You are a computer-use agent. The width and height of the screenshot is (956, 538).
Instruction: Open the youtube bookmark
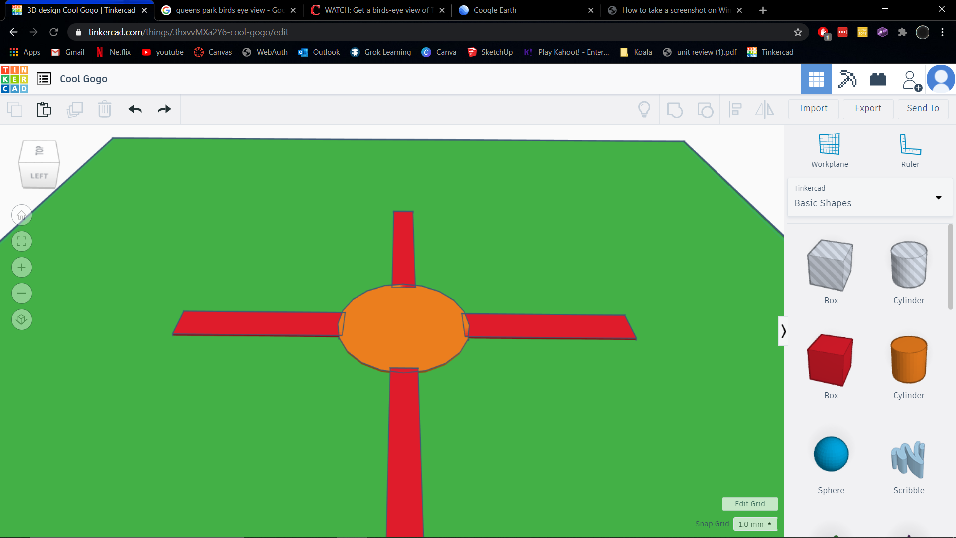(x=163, y=52)
